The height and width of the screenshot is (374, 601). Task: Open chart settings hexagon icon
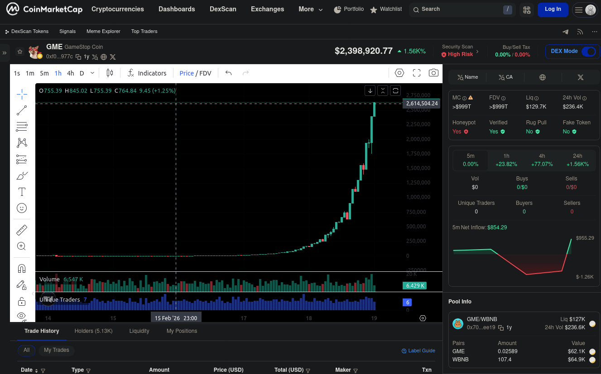pyautogui.click(x=399, y=73)
